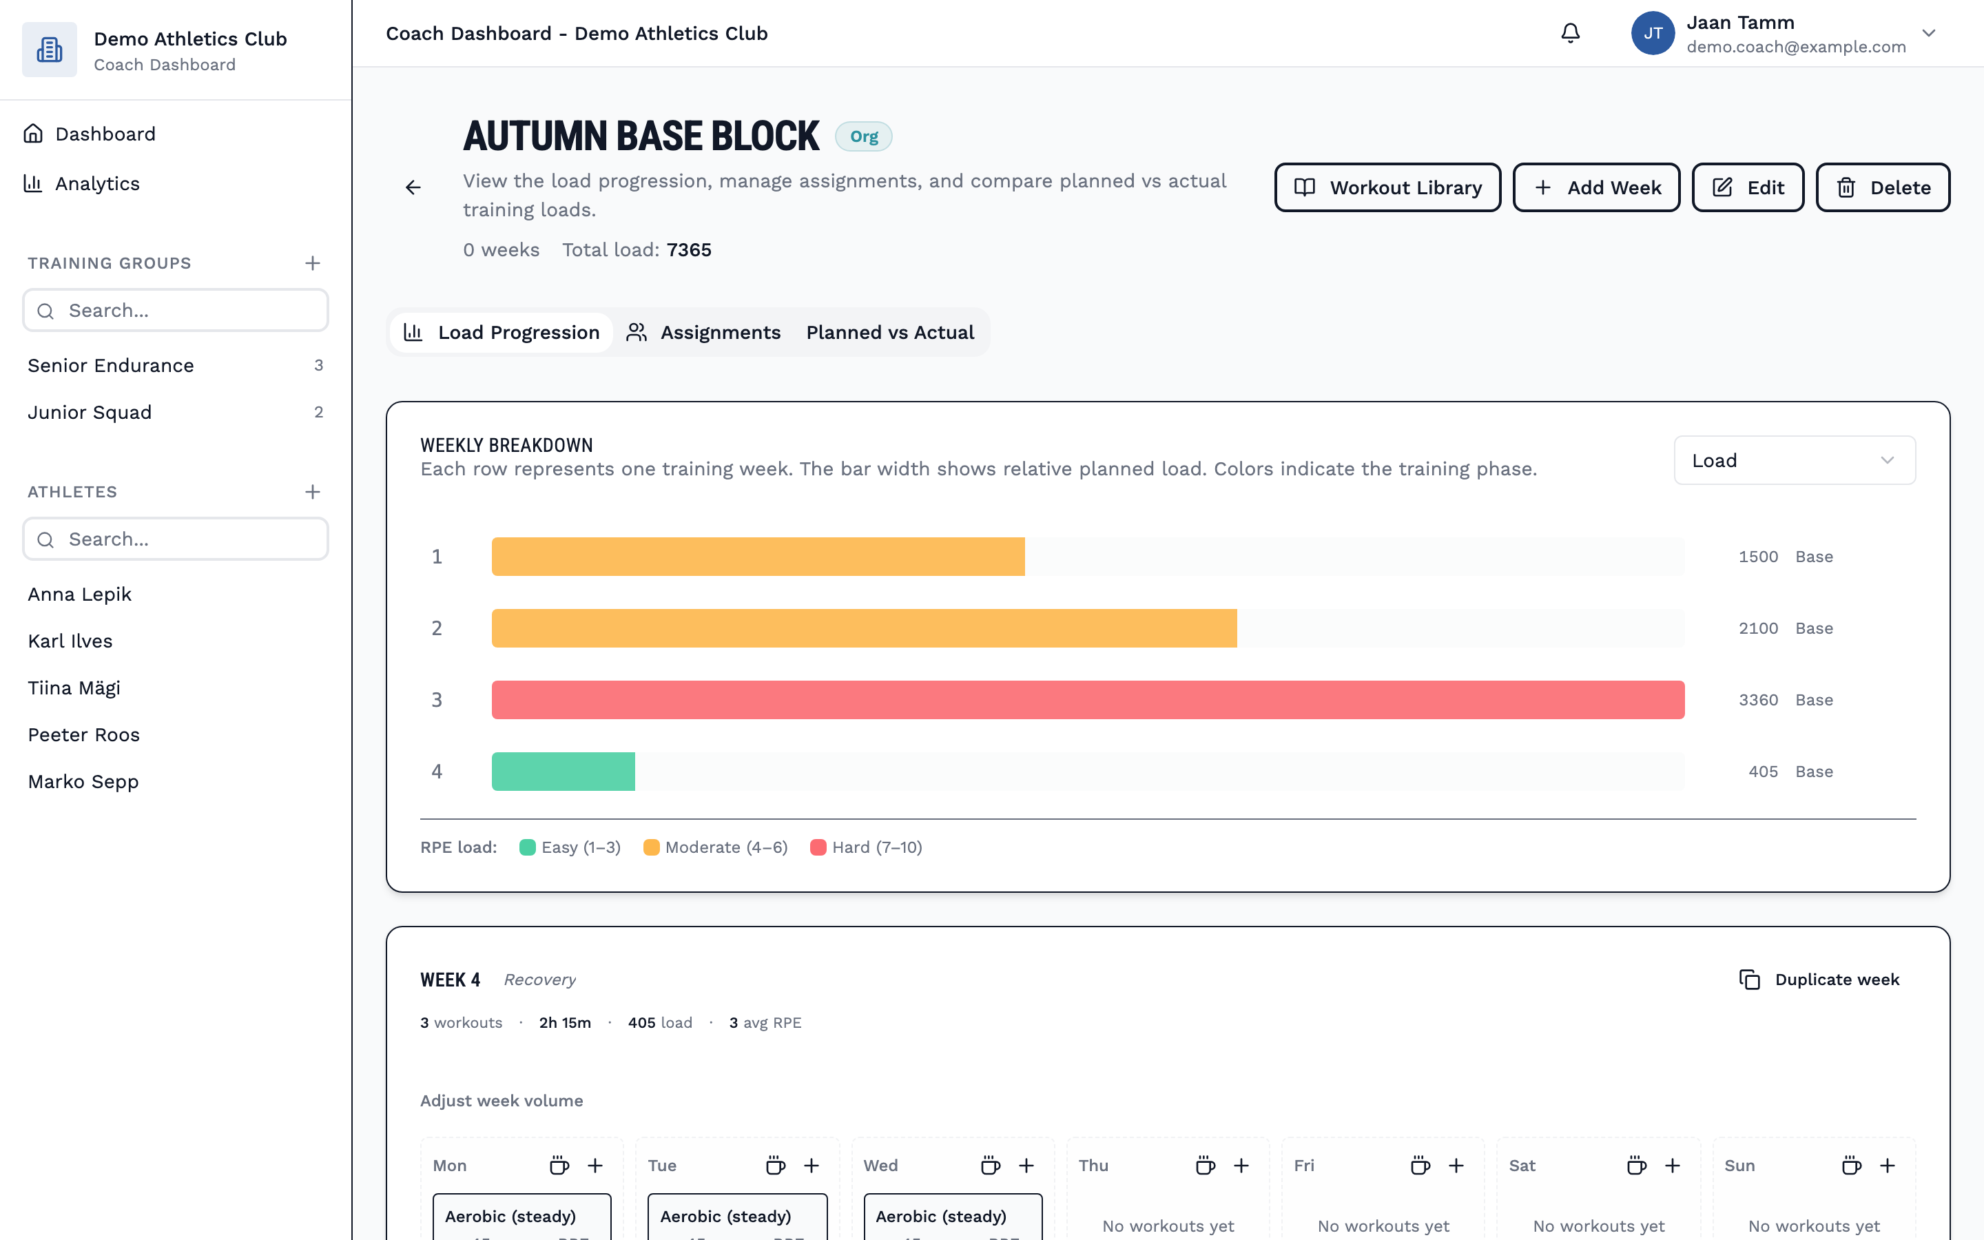Click the Demo Athletics Club building logo
1984x1240 pixels.
(x=49, y=50)
